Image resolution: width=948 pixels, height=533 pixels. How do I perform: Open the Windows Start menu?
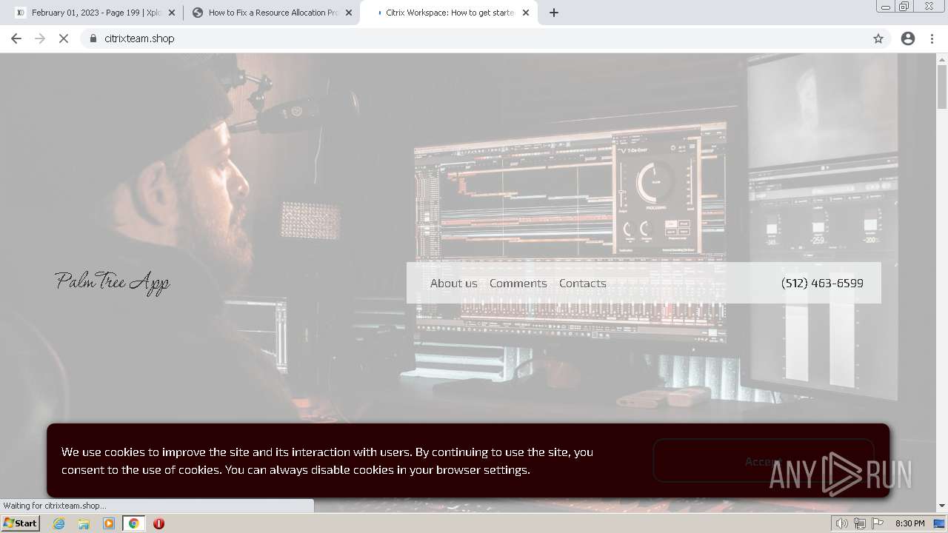[x=21, y=523]
